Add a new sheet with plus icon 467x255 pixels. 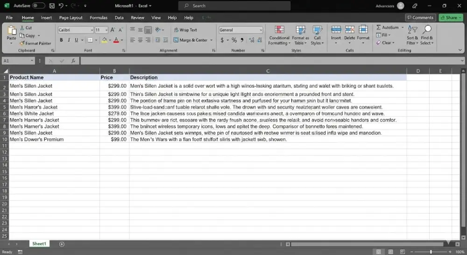62,244
